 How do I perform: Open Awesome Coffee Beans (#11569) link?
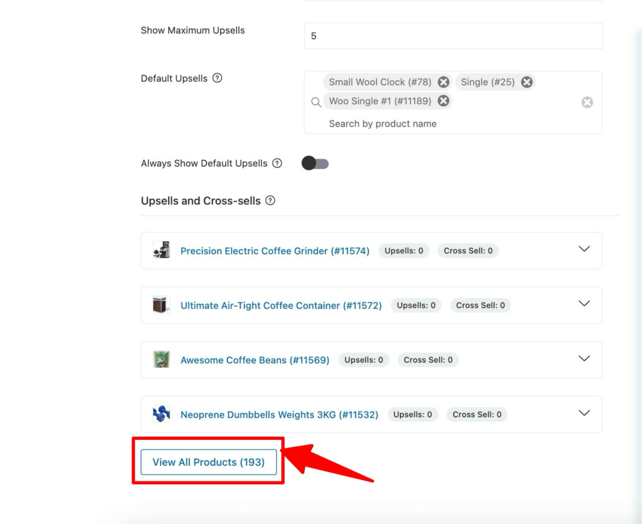coord(255,360)
